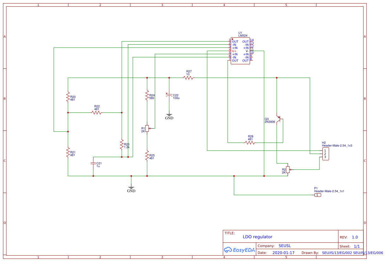Select the LM324 op-amp symbol U1

(240, 51)
